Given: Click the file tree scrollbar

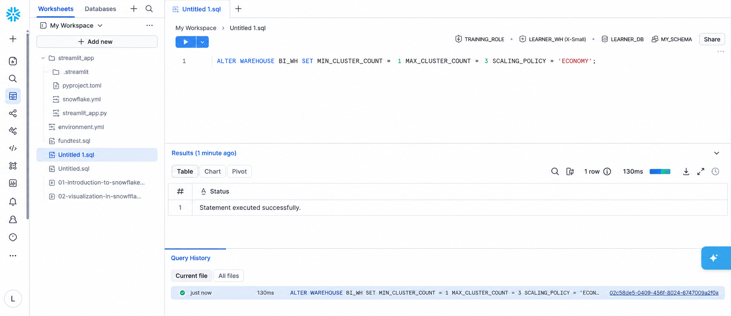Looking at the screenshot, I should click(28, 126).
